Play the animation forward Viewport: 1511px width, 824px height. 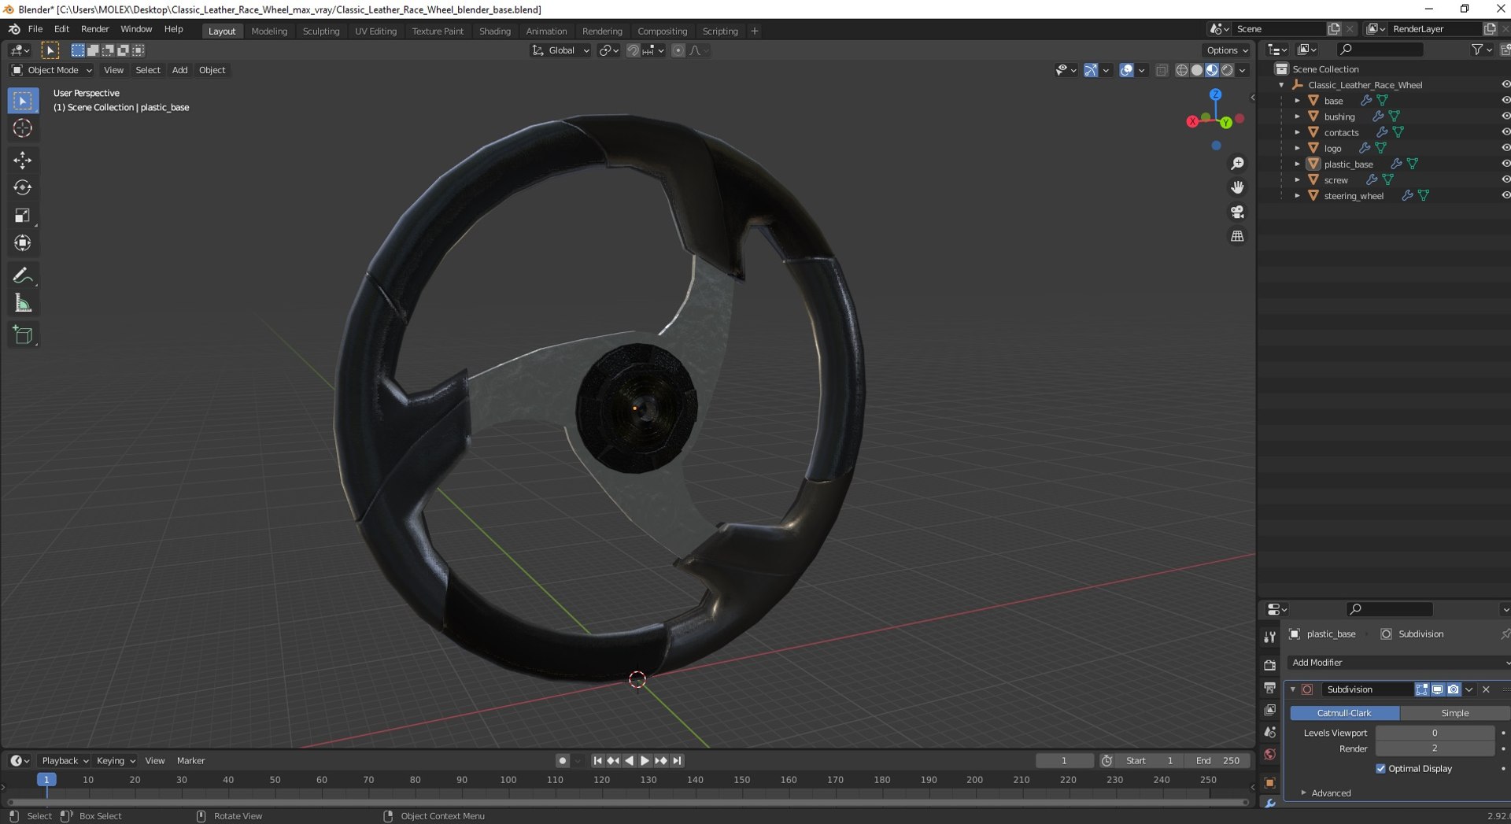click(x=645, y=761)
